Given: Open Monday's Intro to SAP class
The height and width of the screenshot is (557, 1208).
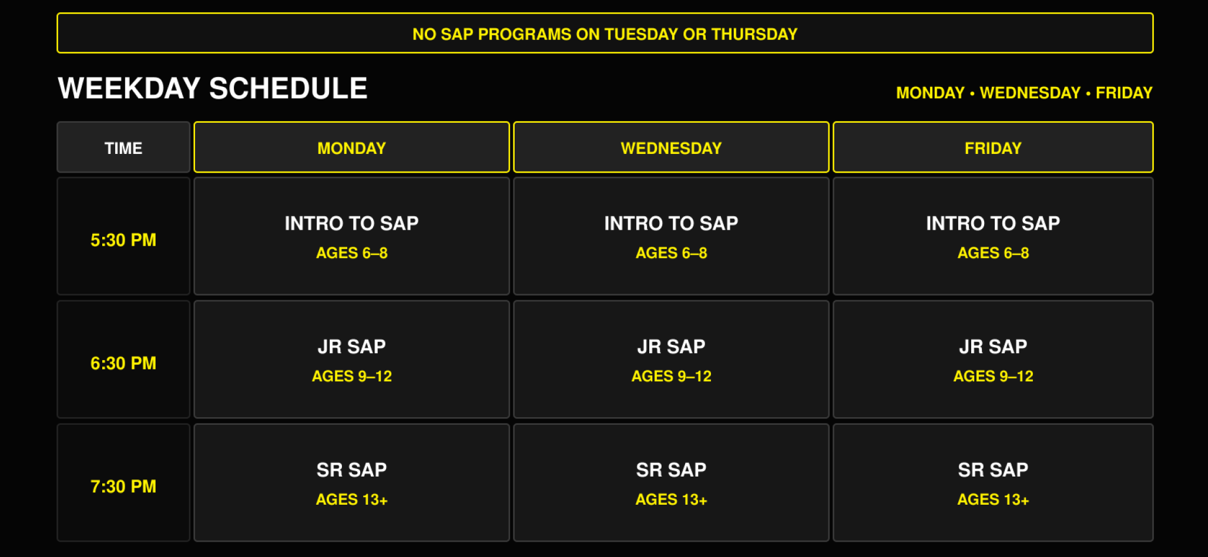Looking at the screenshot, I should (351, 236).
